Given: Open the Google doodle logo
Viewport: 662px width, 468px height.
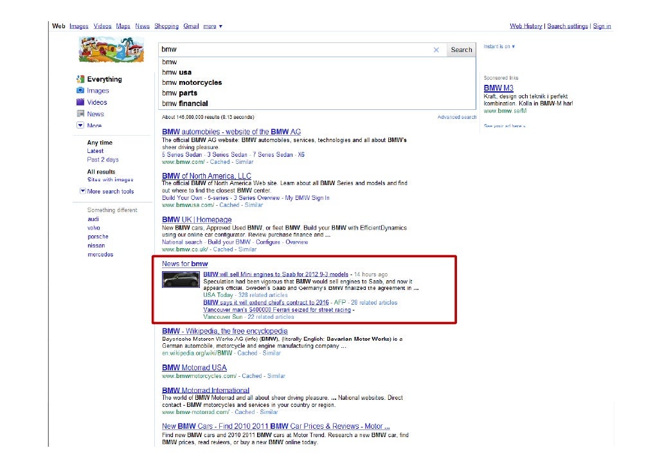Looking at the screenshot, I should pos(111,50).
